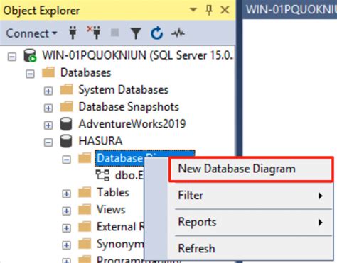The height and width of the screenshot is (263, 337).
Task: Close the Object Explorer panel
Action: (x=225, y=10)
